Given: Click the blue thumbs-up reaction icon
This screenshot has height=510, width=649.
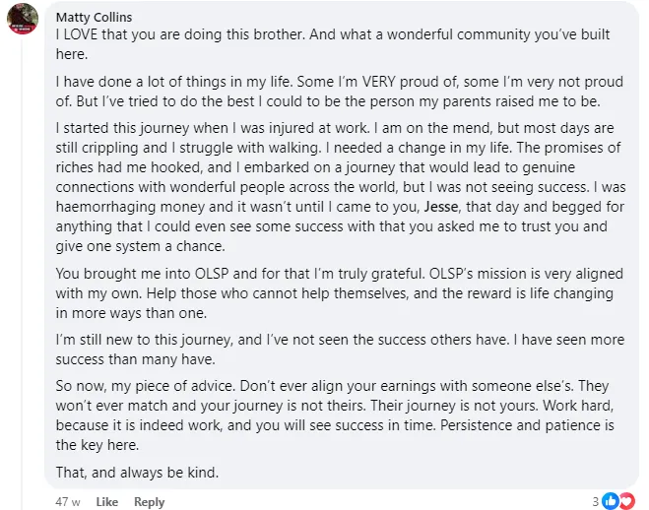Looking at the screenshot, I should coord(611,501).
